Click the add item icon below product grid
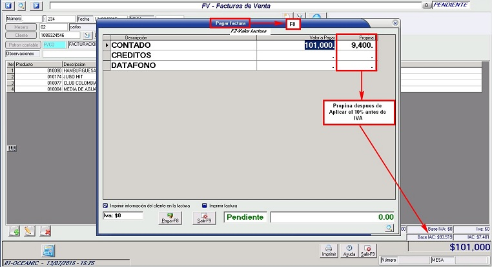This screenshot has height=267, width=492. pos(14,230)
